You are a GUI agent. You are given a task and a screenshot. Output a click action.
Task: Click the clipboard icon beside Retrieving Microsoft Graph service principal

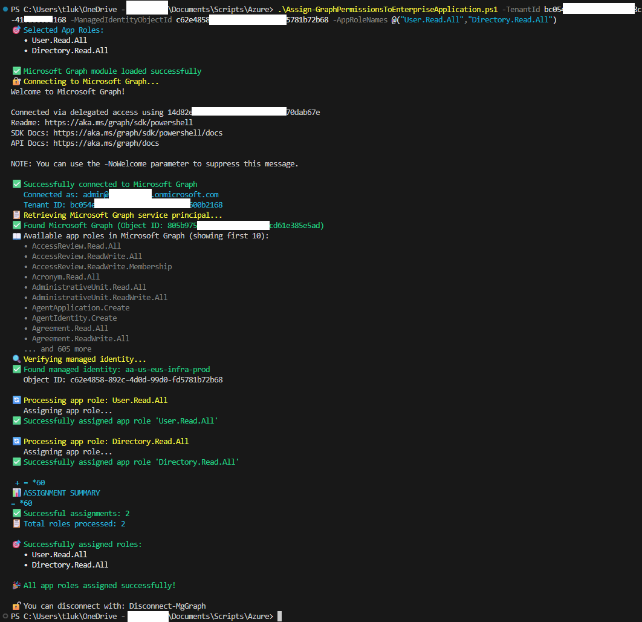click(x=16, y=215)
